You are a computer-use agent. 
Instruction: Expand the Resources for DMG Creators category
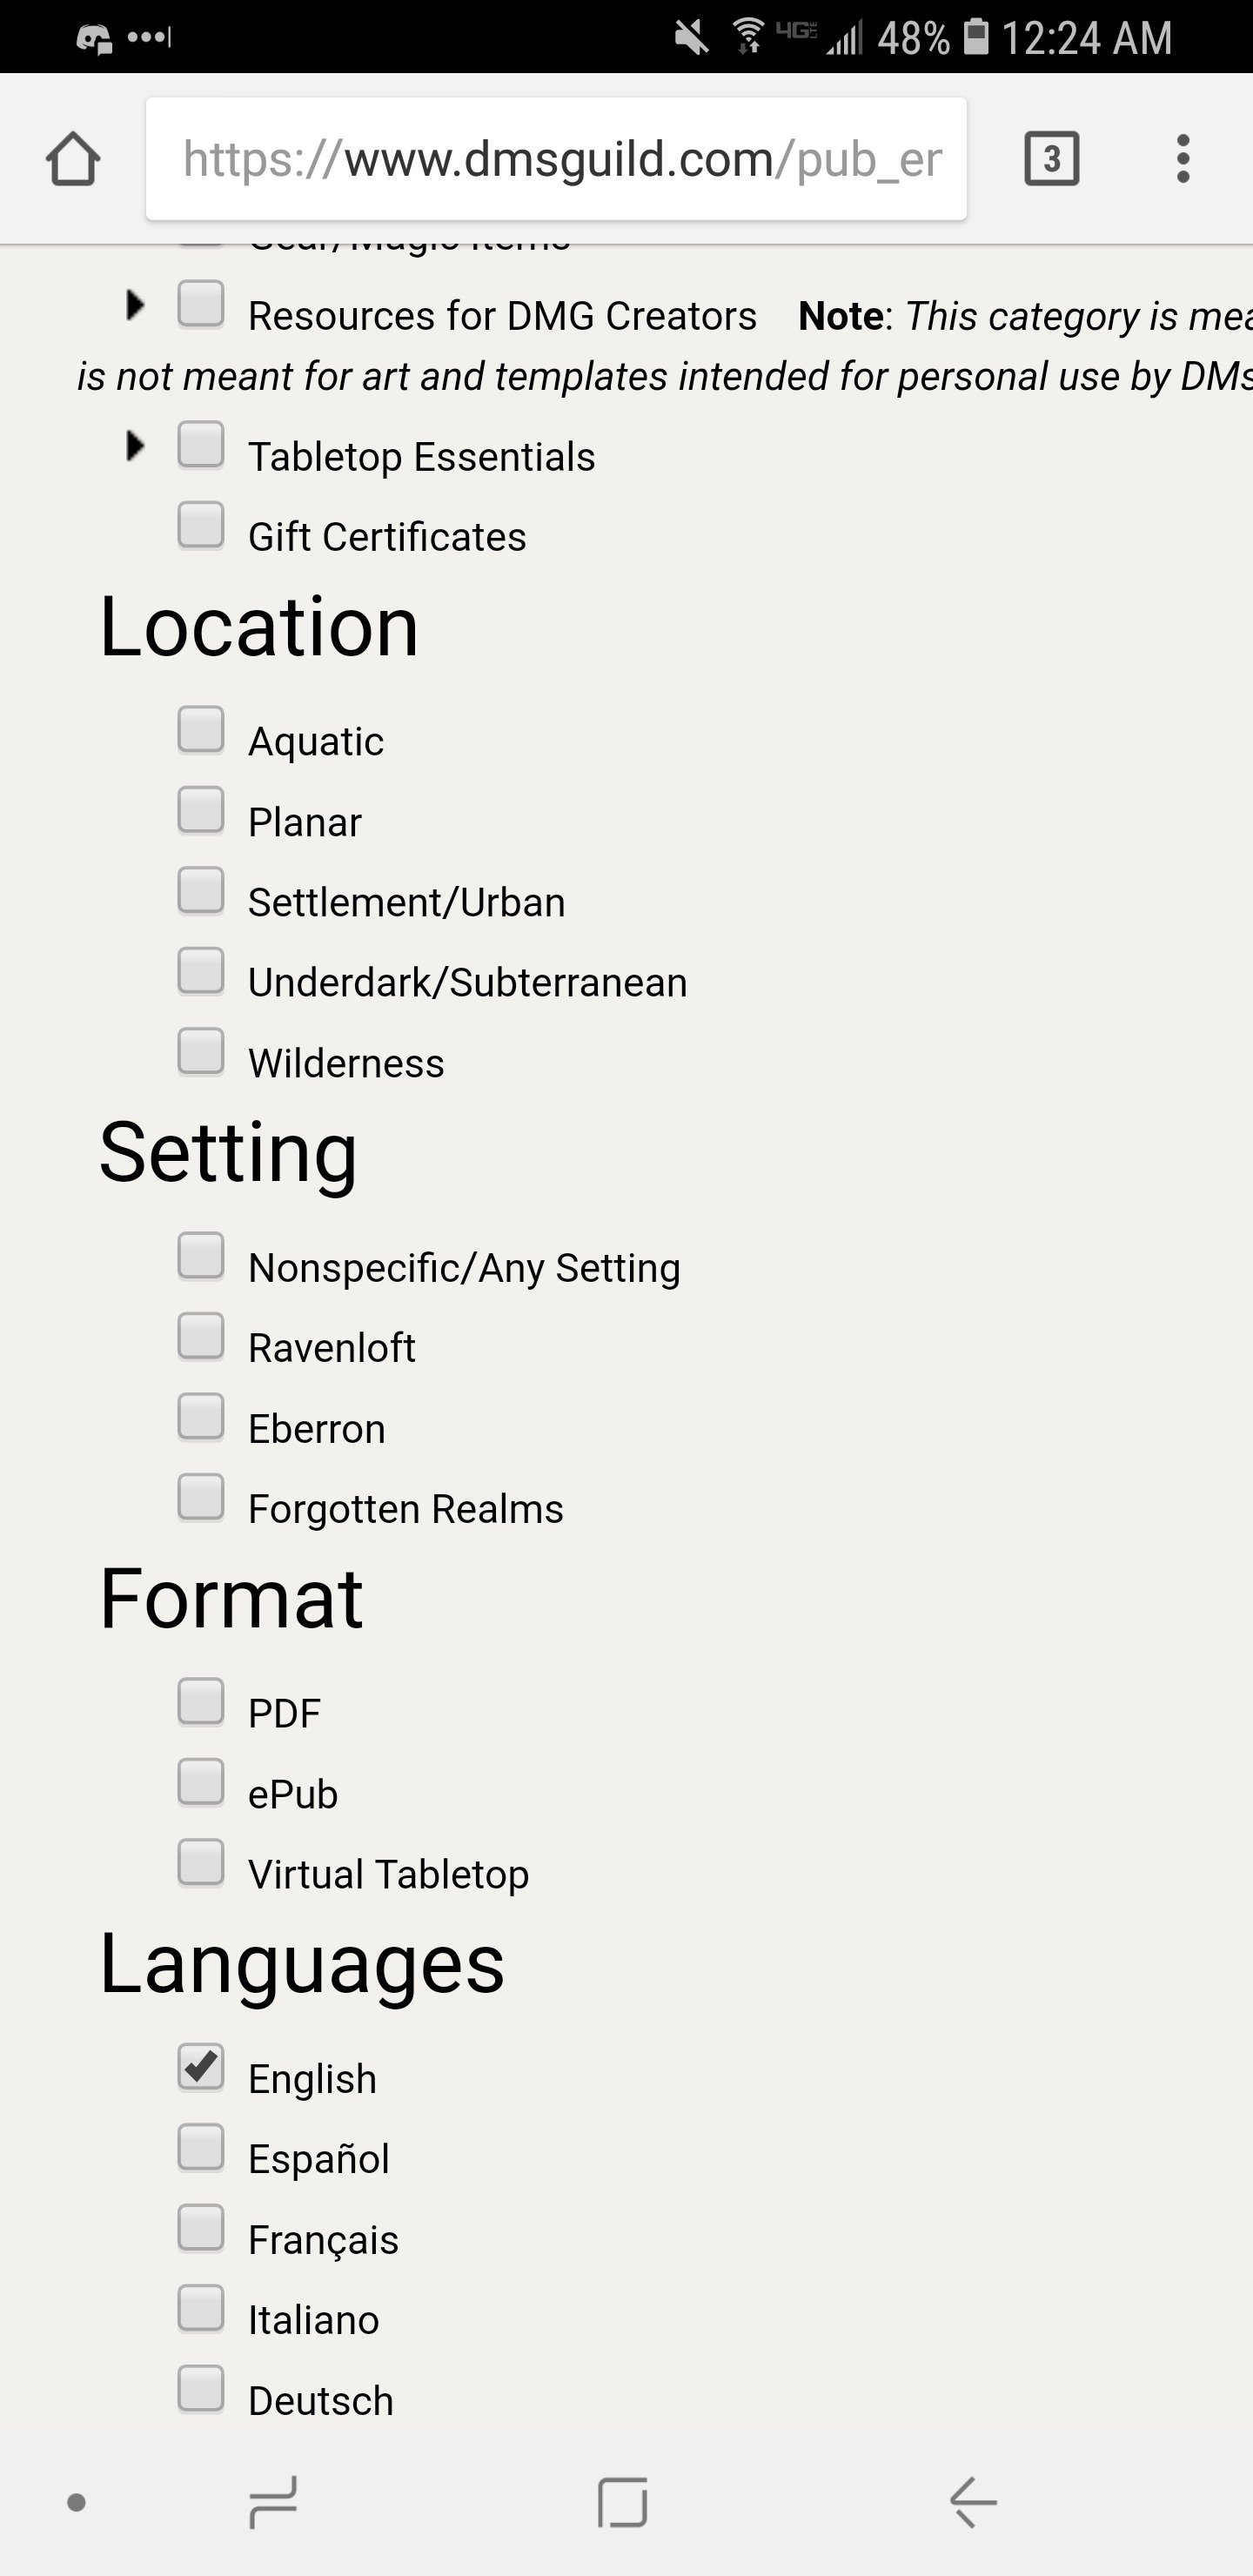tap(135, 304)
